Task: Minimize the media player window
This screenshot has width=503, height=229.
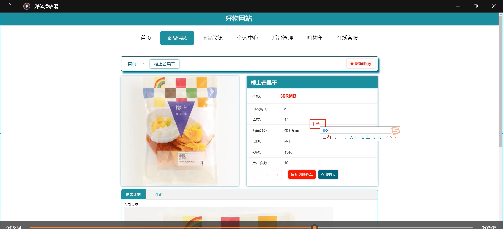Action: point(457,6)
